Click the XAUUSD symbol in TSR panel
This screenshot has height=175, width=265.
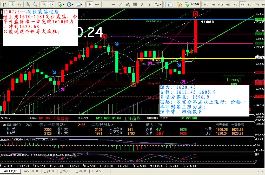pyautogui.click(x=14, y=125)
